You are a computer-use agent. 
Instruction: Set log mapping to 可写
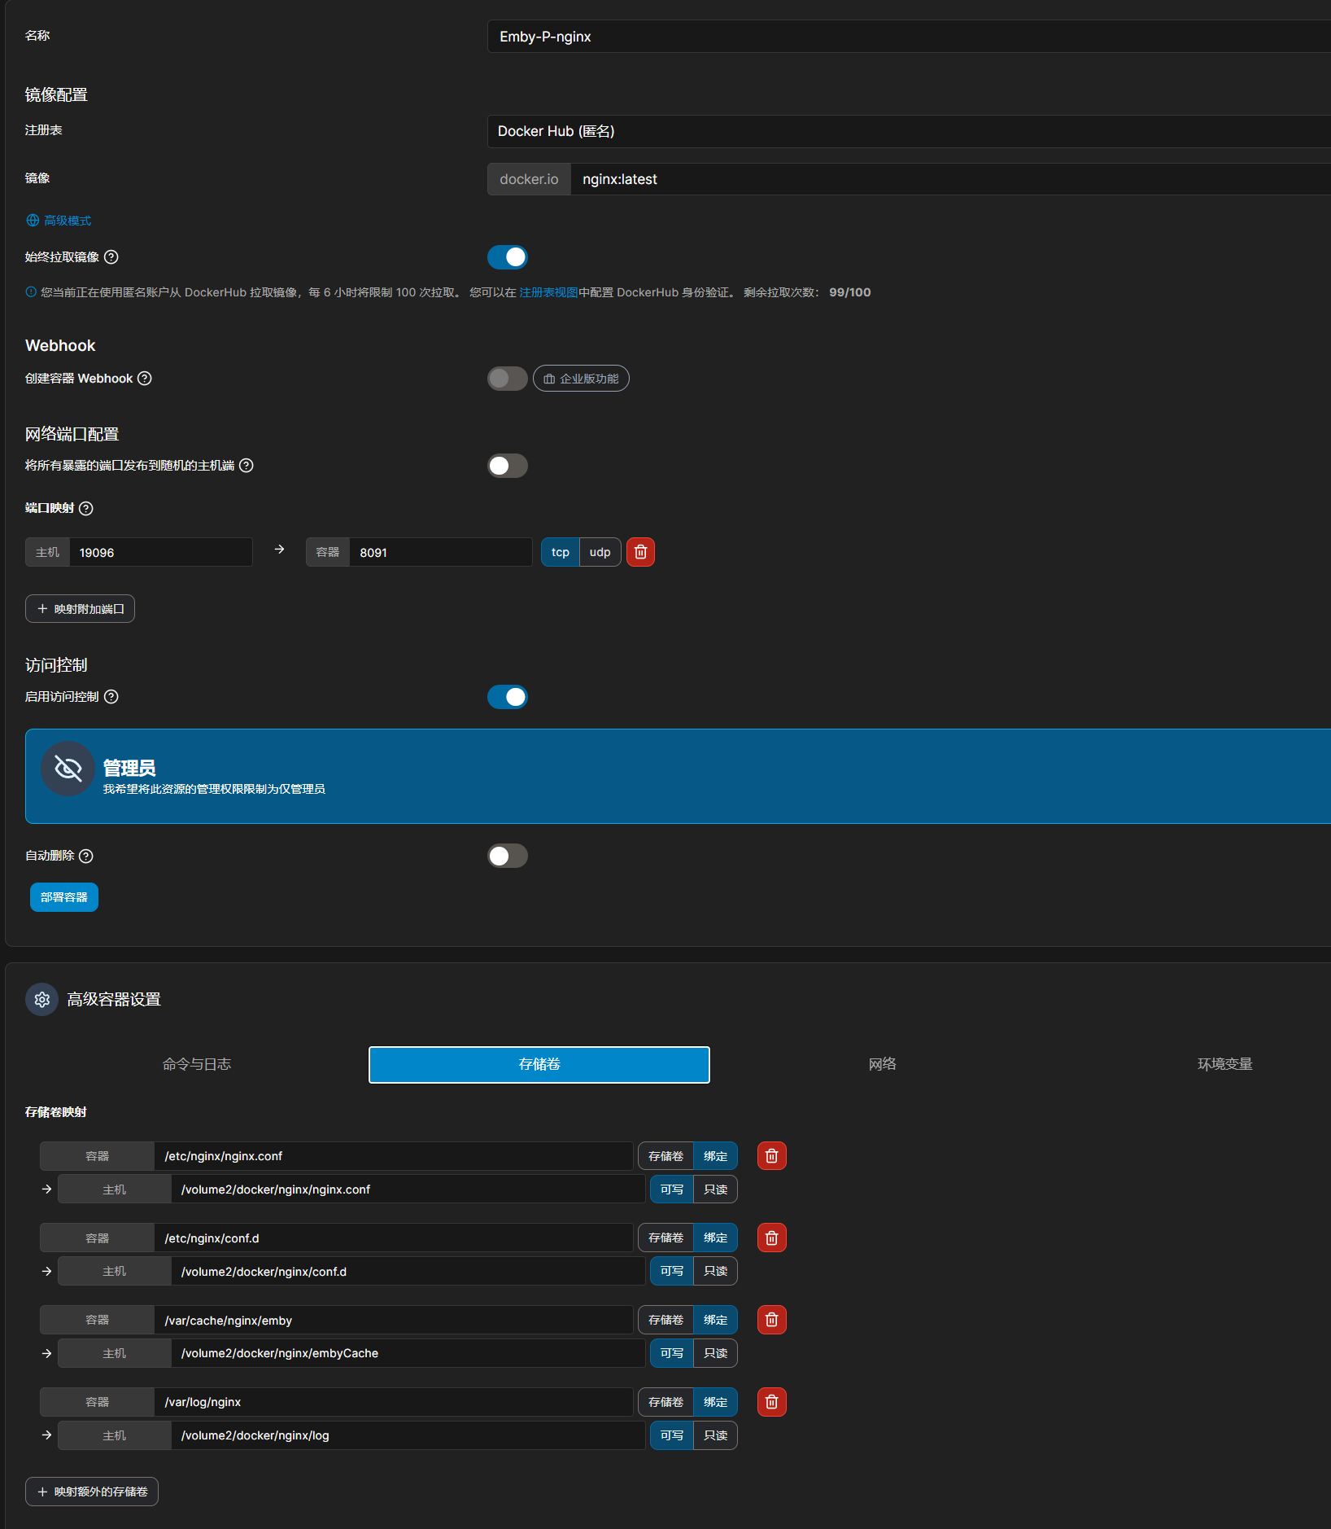672,1435
